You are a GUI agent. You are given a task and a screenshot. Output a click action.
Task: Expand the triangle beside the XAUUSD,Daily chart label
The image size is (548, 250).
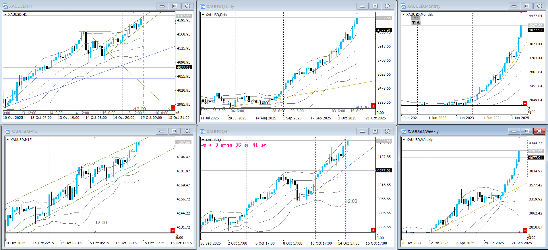[x=203, y=15]
